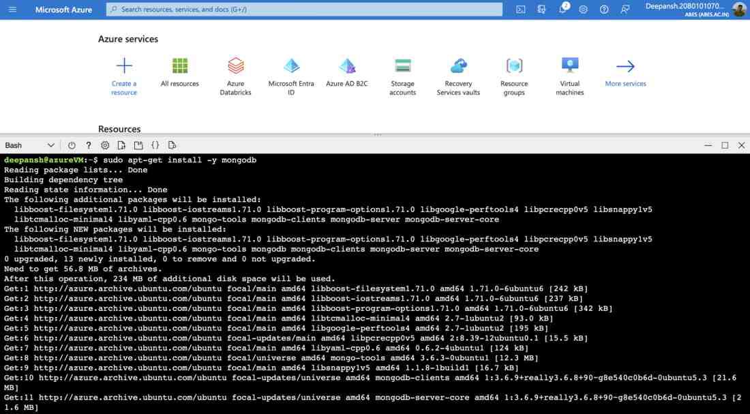Click Upload/Download files icon in shell toolbar
This screenshot has height=414, width=750.
(x=121, y=145)
